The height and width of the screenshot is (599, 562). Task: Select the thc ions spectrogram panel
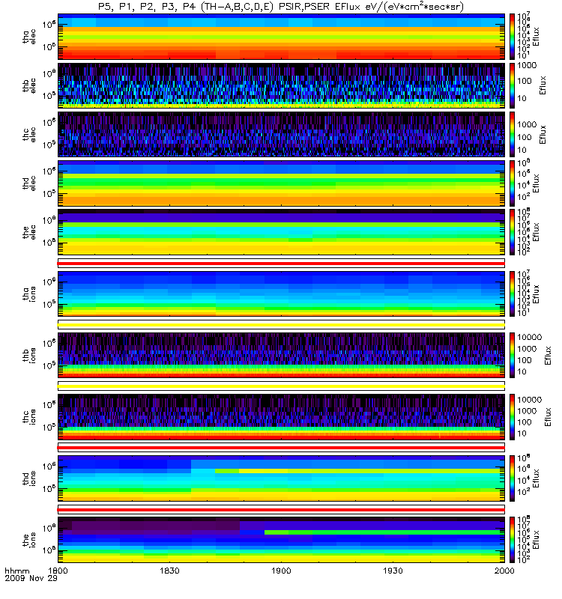(x=281, y=417)
